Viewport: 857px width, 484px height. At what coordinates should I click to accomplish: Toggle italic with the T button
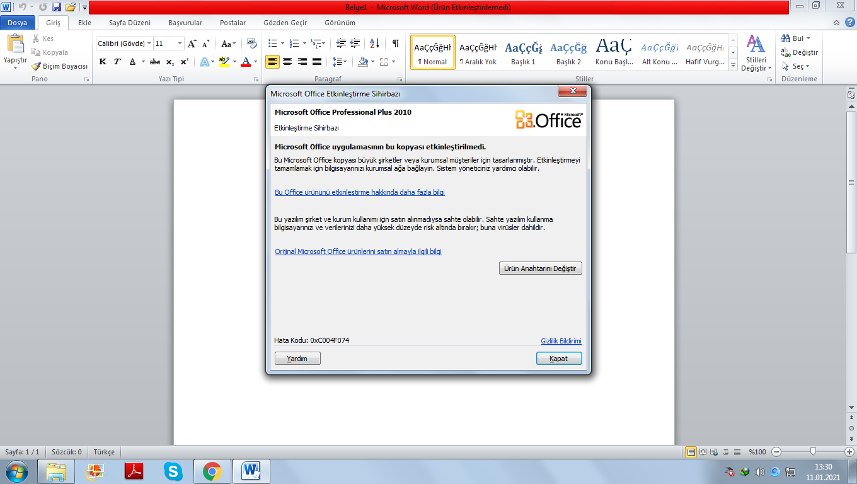click(x=117, y=62)
